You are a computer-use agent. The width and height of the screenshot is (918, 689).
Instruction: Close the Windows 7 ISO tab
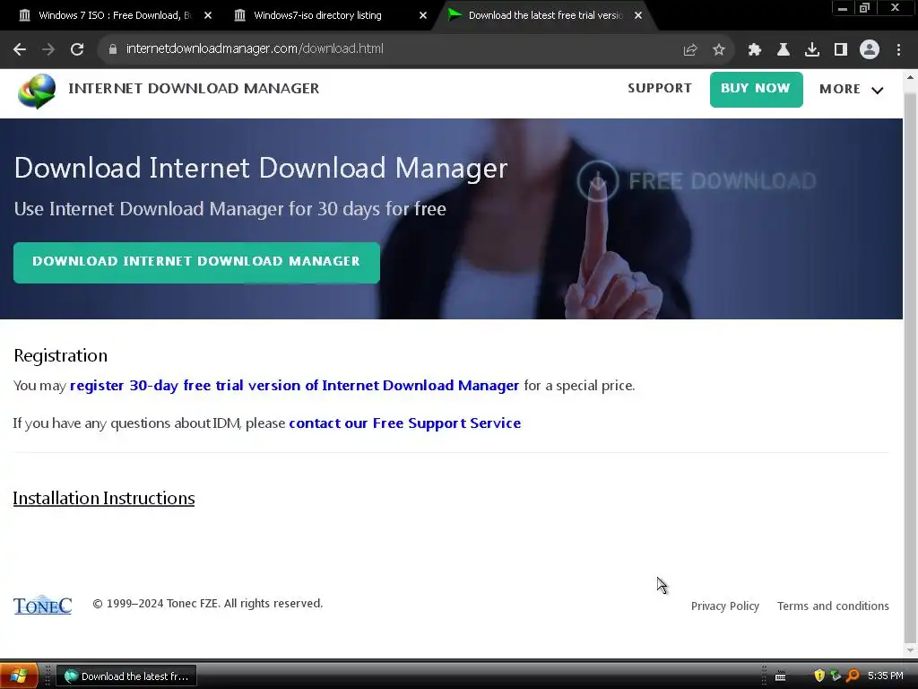click(208, 15)
